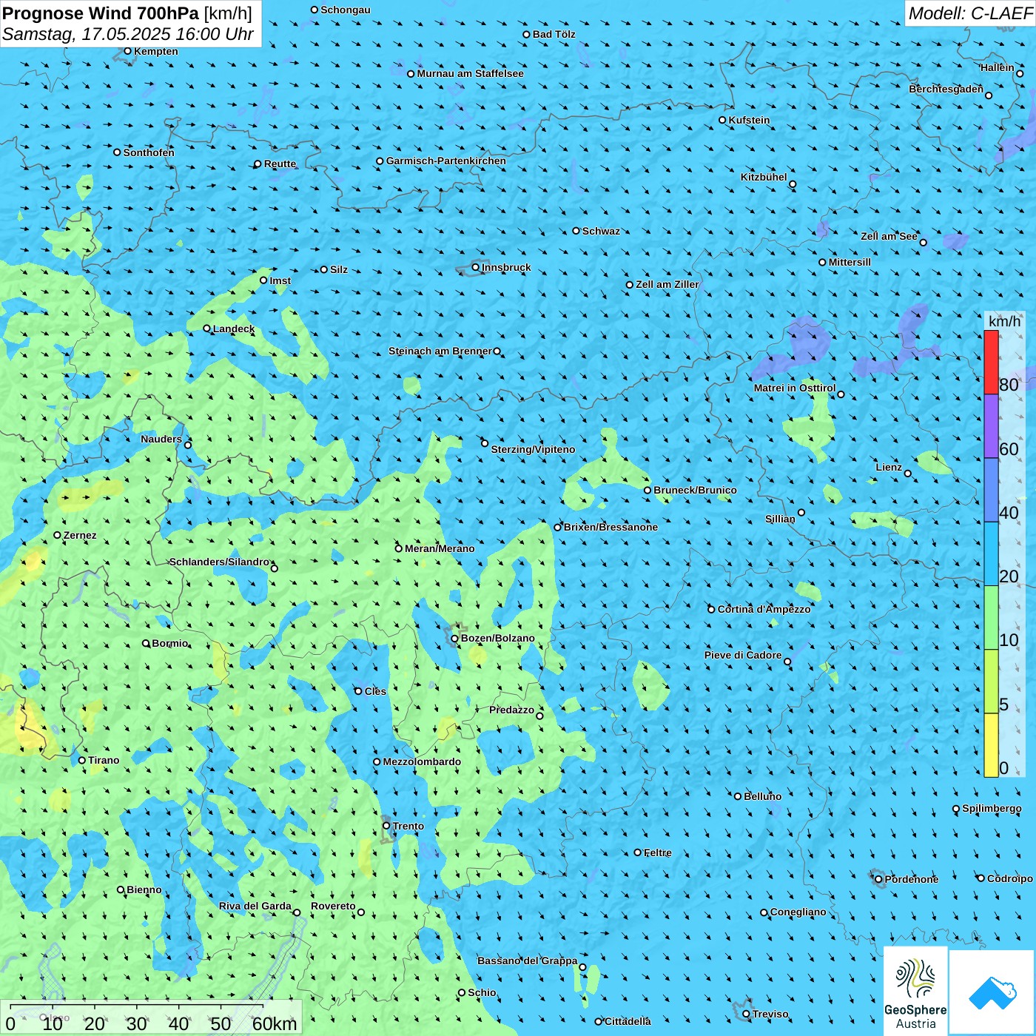Click the purple 60–80 km/h legend swatch
1036x1036 pixels.
point(991,426)
